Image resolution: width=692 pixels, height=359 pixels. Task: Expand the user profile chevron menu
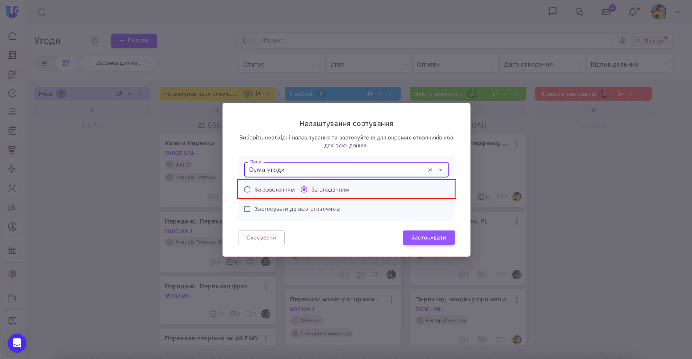(678, 12)
